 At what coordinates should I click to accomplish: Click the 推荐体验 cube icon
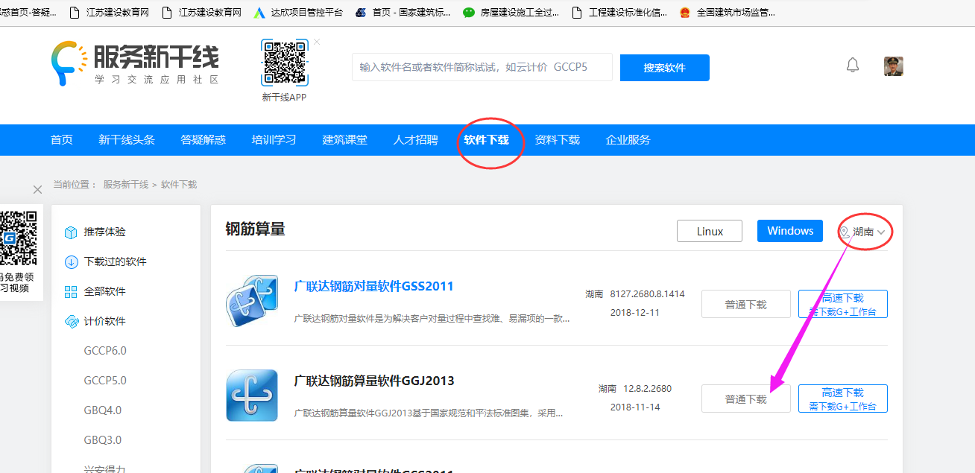[72, 232]
